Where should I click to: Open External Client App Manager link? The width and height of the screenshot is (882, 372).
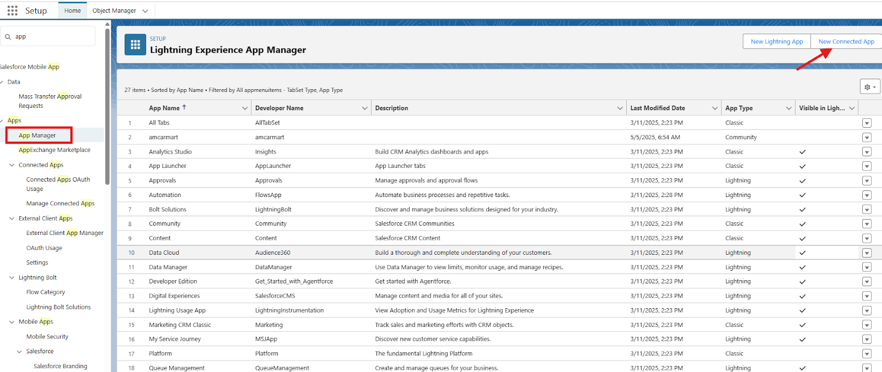(x=65, y=233)
